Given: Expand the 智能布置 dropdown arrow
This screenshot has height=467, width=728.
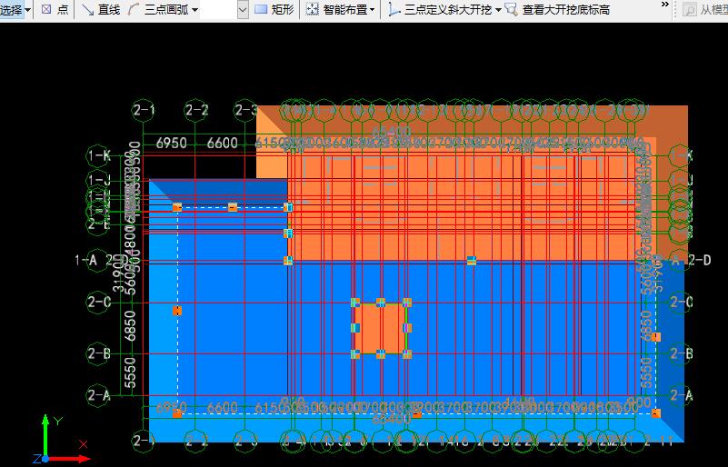Looking at the screenshot, I should pos(373,10).
